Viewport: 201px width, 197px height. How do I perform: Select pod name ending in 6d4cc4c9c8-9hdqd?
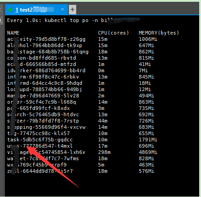tap(45, 83)
